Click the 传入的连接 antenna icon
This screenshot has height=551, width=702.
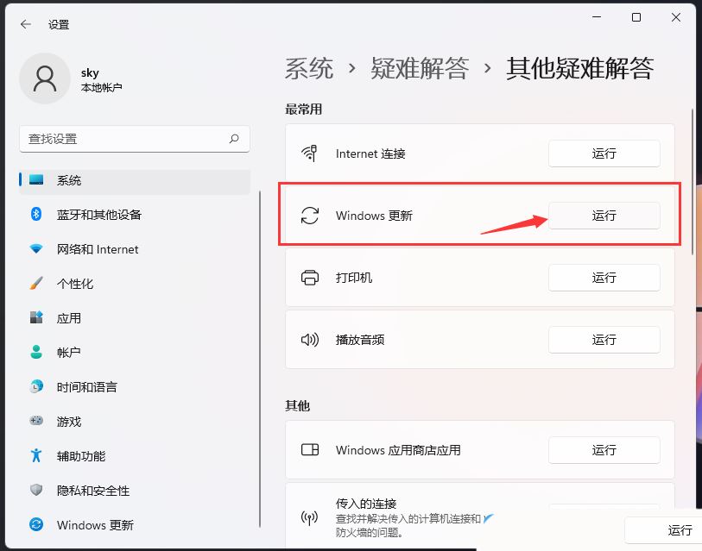(309, 518)
